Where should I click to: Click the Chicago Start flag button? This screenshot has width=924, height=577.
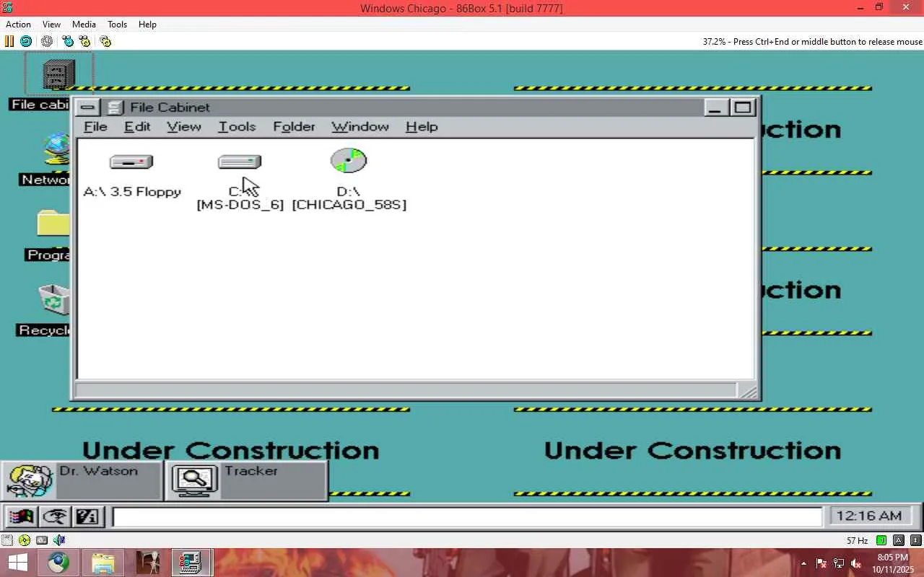point(21,516)
